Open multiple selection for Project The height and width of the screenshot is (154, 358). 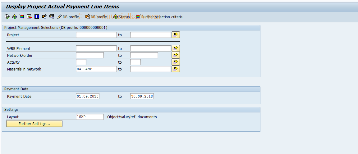point(176,35)
